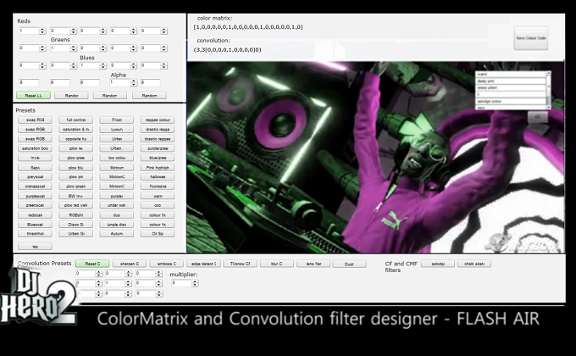
Task: Select the reggae colour preset
Action: pos(158,120)
